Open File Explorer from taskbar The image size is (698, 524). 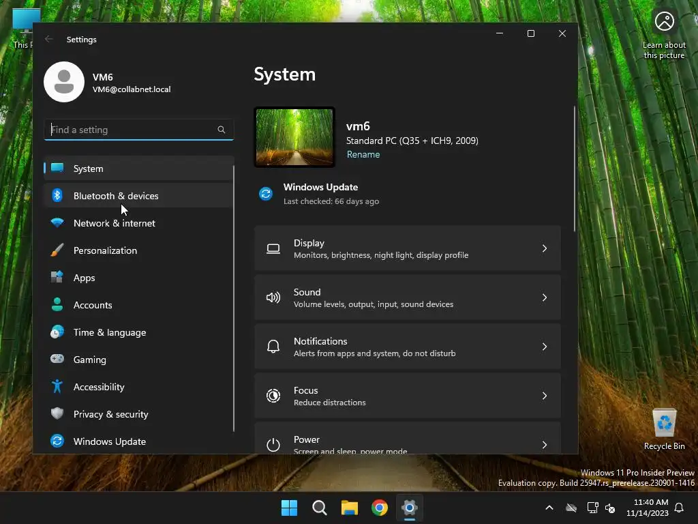350,508
